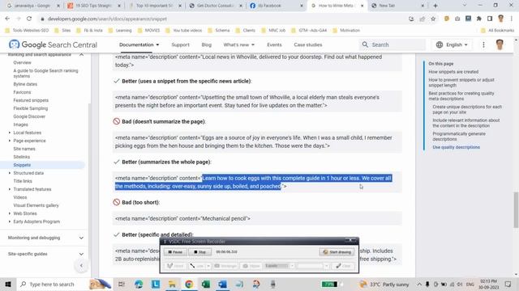Open the user avatar in Search Central header
Screen dimensions: 519x291
point(500,44)
